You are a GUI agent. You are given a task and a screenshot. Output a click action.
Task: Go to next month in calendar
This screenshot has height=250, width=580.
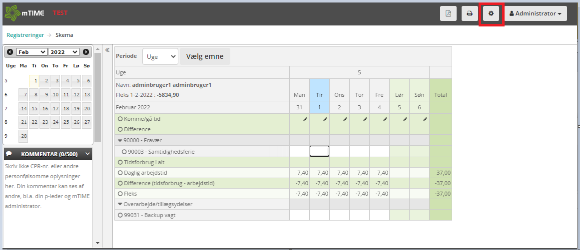(86, 52)
